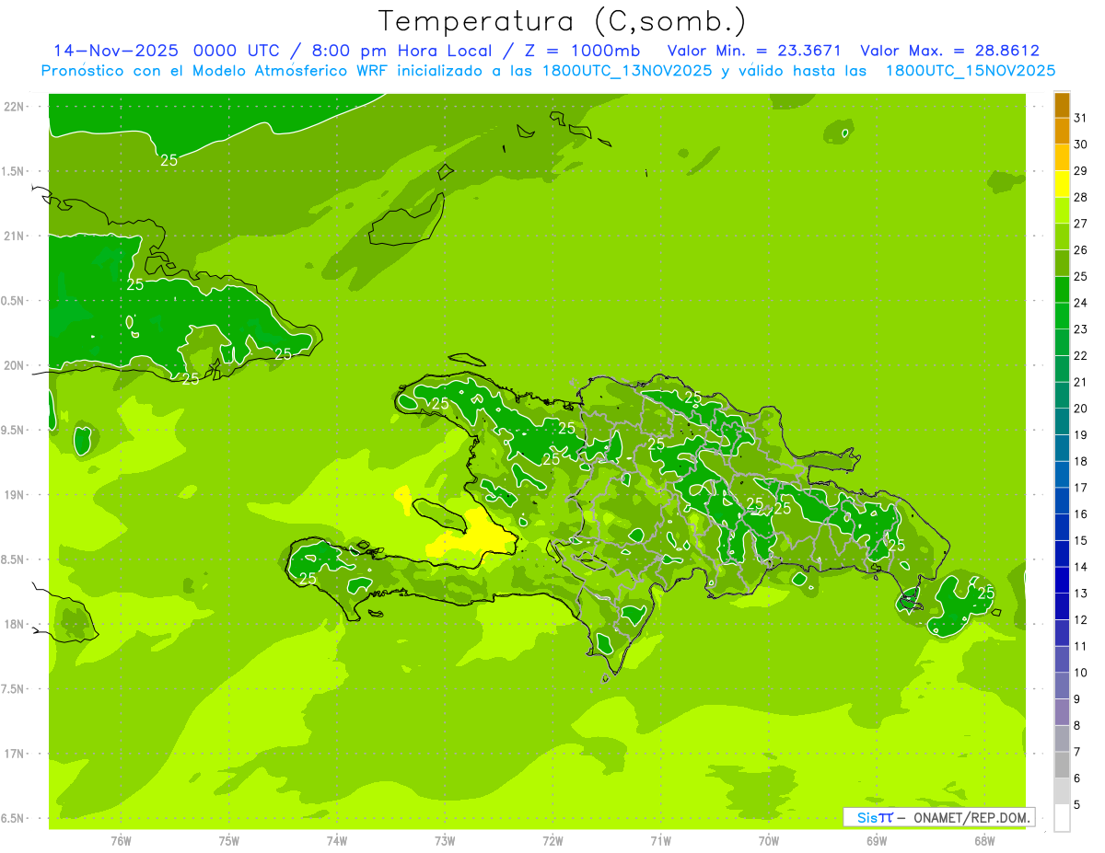The height and width of the screenshot is (853, 1105).
Task: Click the '31' value on the color legend
Action: (x=1081, y=119)
